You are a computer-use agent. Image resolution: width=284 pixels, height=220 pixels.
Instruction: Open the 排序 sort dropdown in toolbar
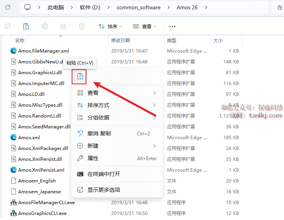(110, 27)
